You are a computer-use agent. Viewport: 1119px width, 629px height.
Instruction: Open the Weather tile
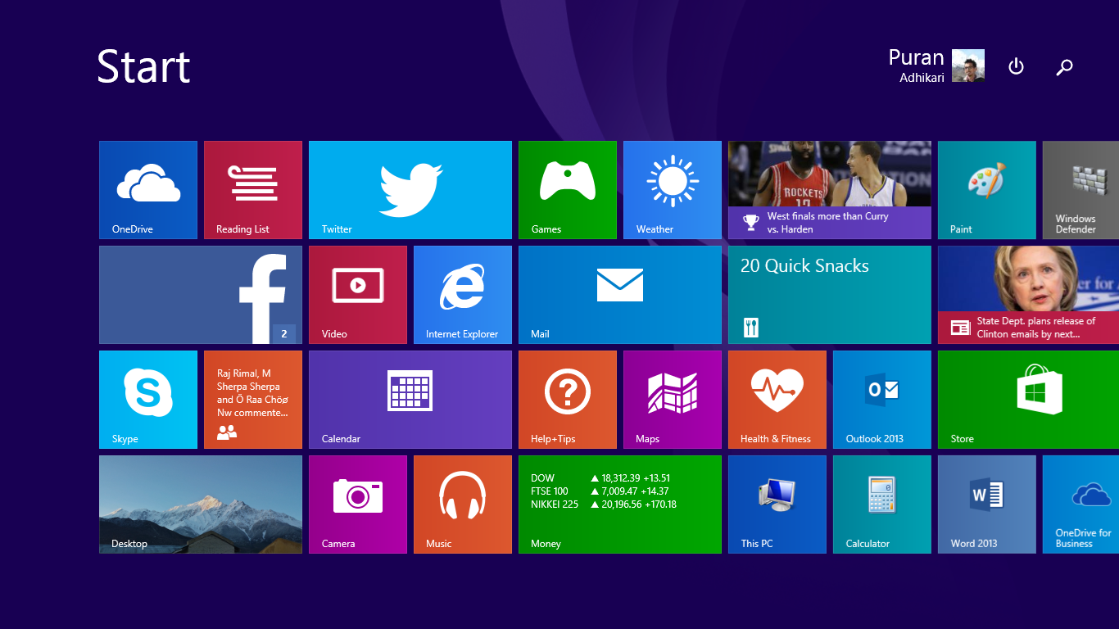click(673, 190)
